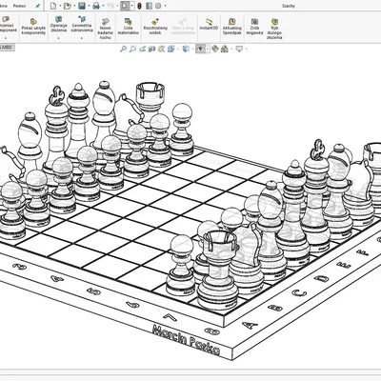Click the magnifier icon left of the view-orientation cube
The image size is (381, 381).
tap(162, 49)
